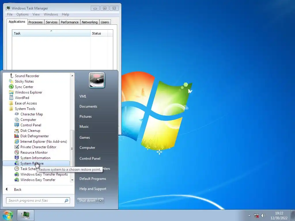
Task: Open the Options menu in Task Manager
Action: point(22,14)
